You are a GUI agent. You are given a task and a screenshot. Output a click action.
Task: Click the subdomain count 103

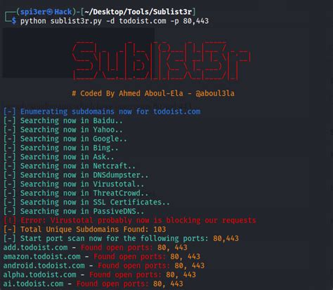159,229
